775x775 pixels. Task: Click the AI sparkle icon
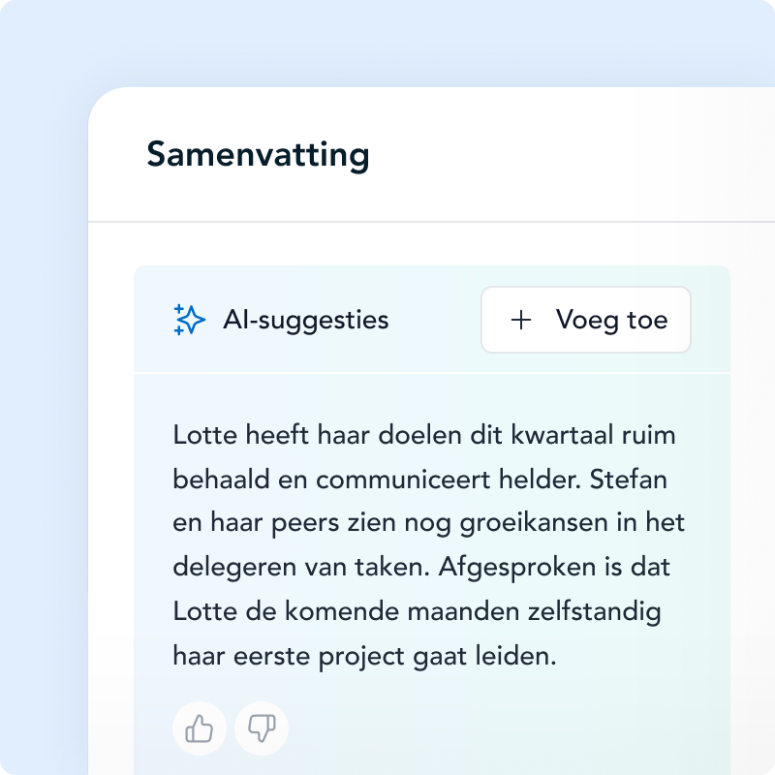coord(189,320)
